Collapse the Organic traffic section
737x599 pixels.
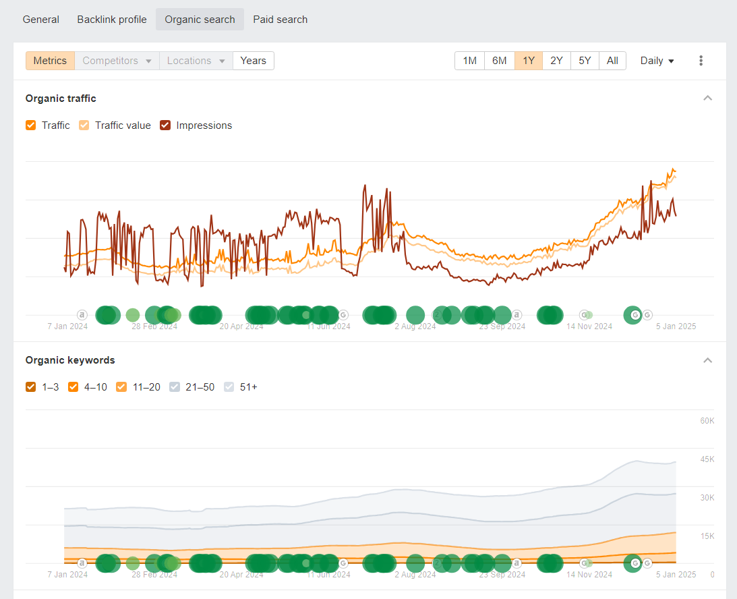click(x=707, y=98)
